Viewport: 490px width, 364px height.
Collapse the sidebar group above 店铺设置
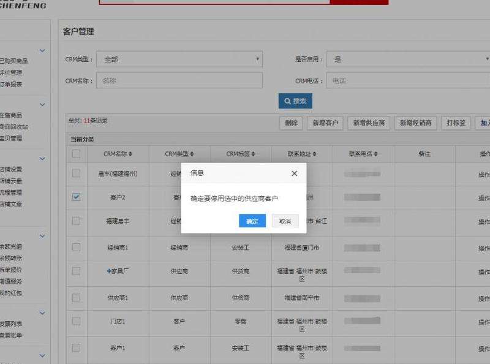click(42, 159)
